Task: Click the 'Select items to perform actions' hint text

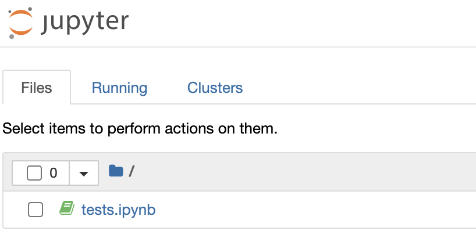Action: coord(140,128)
